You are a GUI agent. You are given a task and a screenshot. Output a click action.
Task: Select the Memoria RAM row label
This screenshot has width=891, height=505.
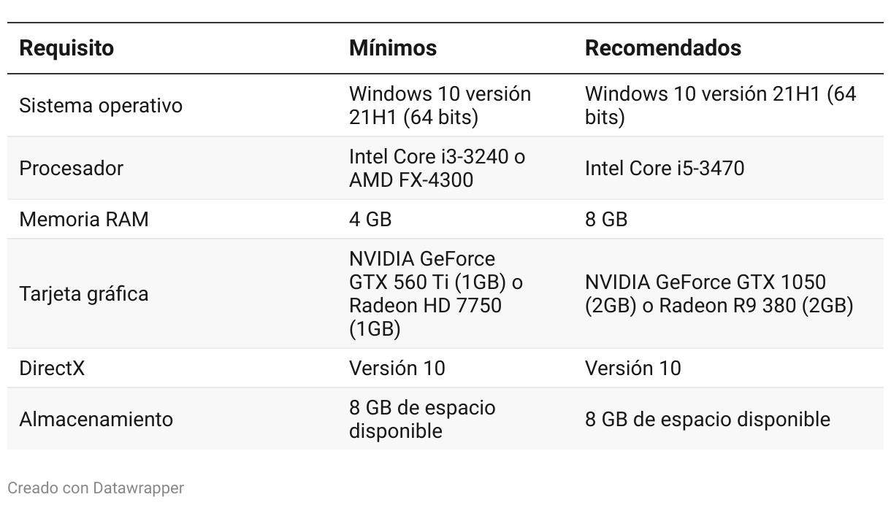84,220
